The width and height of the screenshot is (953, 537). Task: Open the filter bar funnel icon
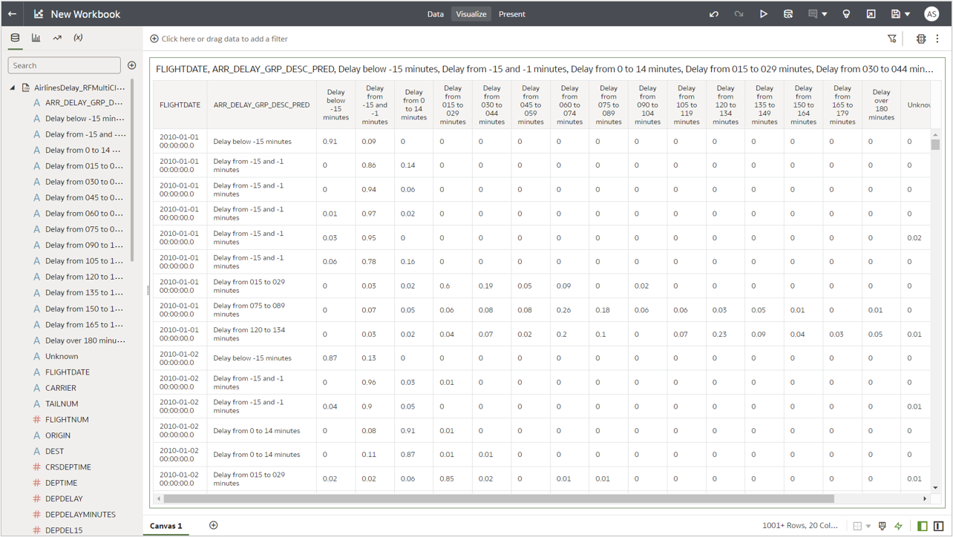(892, 39)
